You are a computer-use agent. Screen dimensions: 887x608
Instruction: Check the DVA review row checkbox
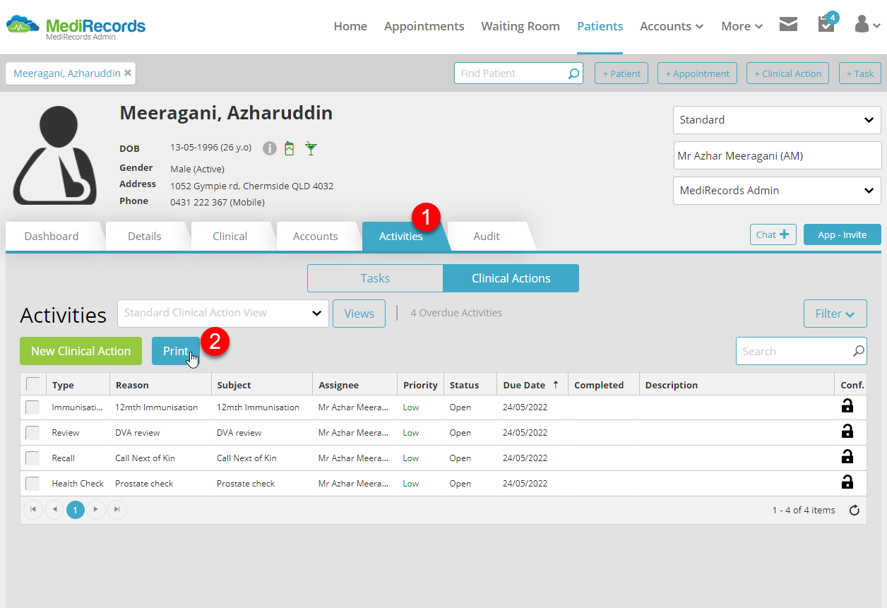pos(33,432)
